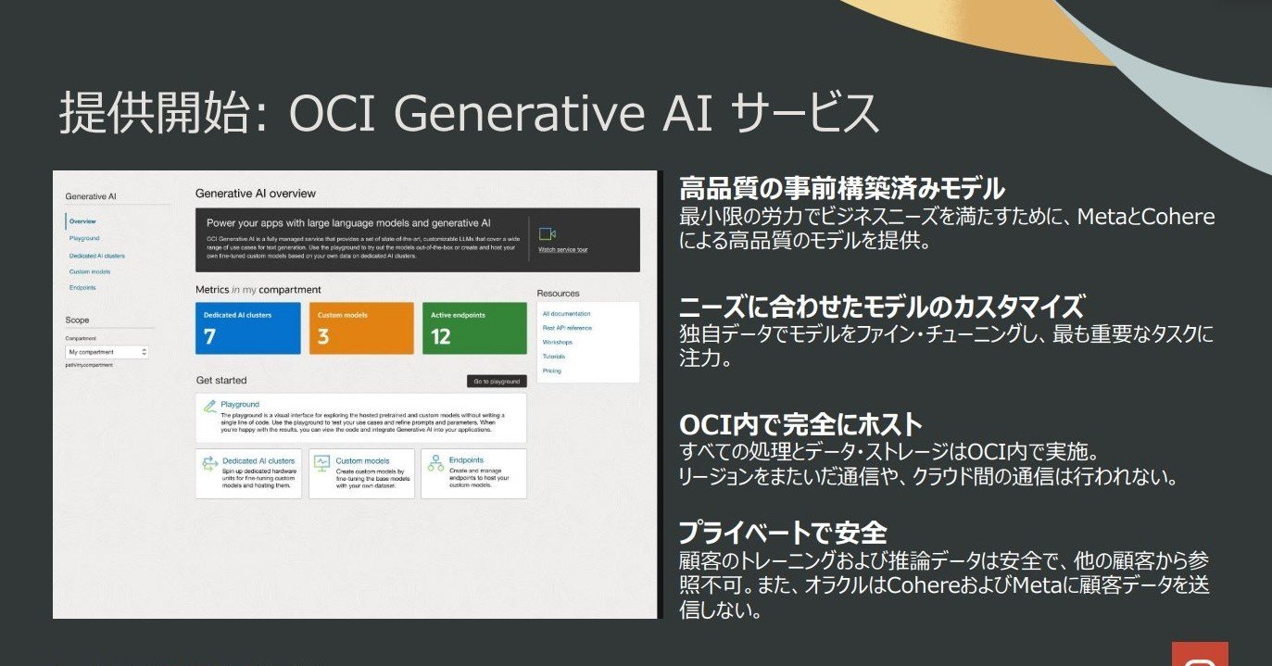1272x666 pixels.
Task: Click the banner headline 'Power your apps with large language models'
Action: tap(348, 223)
